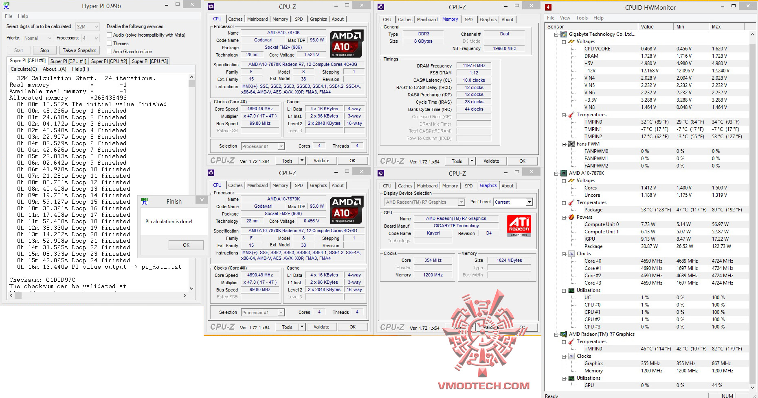Click the Stop button in Hyper PI
Viewport: 758px width, 398px height.
point(44,50)
